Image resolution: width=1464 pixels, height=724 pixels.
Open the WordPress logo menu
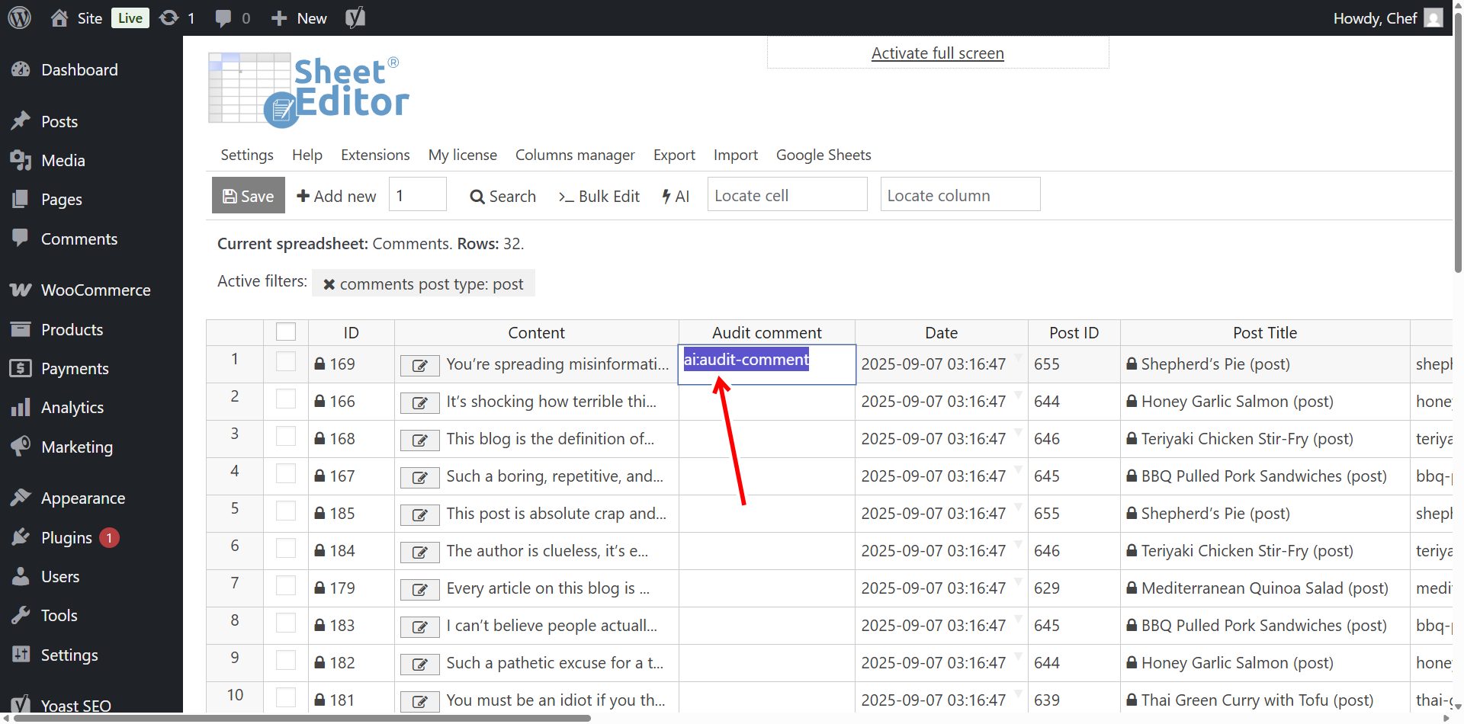pos(20,18)
